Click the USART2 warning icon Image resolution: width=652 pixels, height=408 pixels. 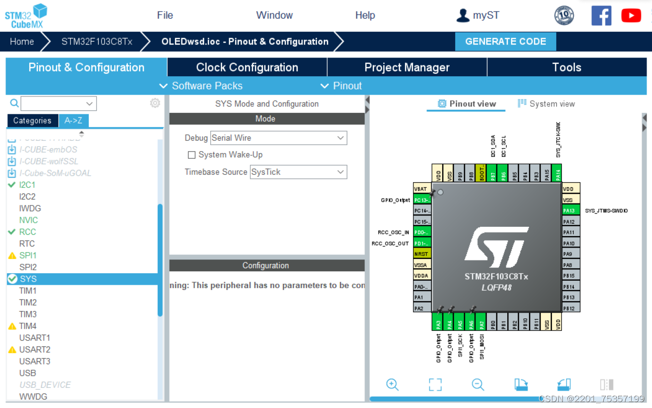tap(12, 350)
